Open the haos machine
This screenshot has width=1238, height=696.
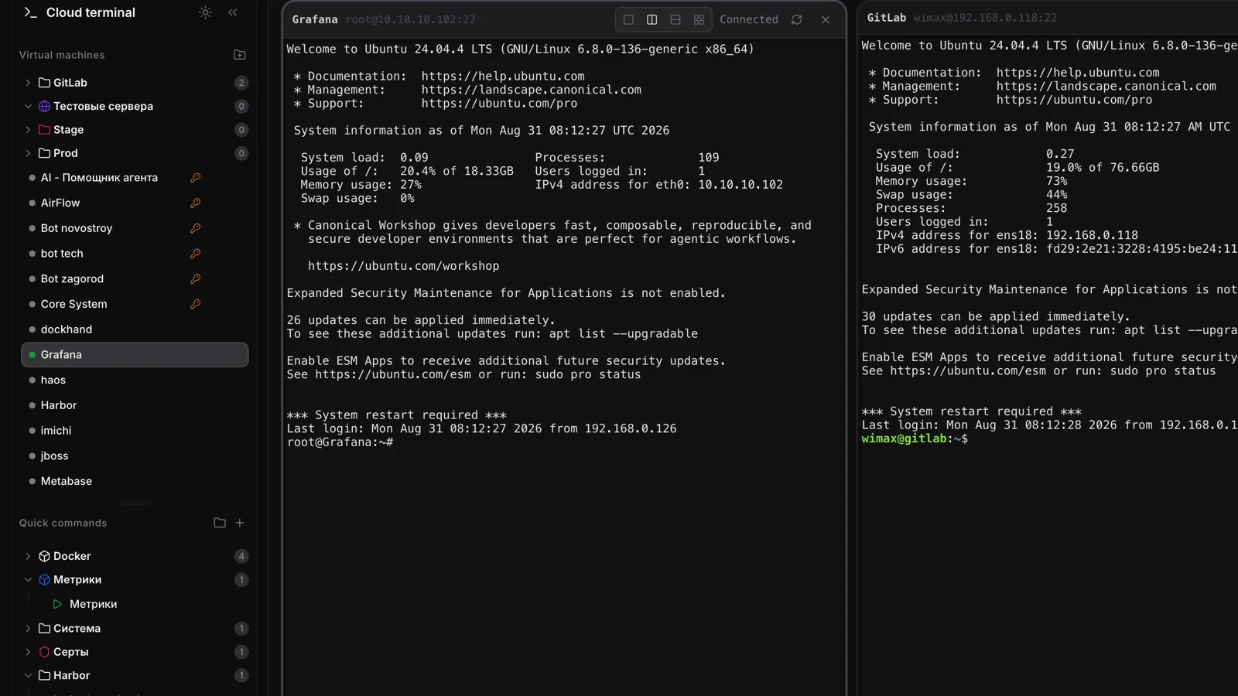[x=135, y=380]
